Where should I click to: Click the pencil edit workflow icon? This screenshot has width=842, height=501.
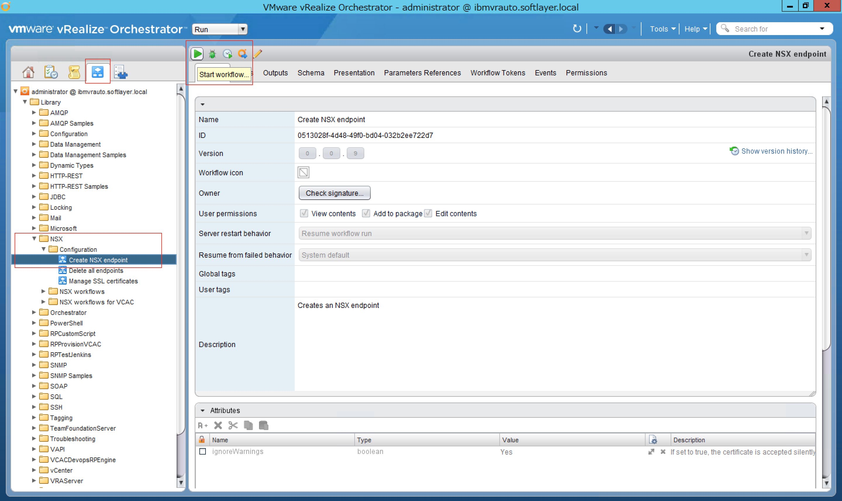click(258, 54)
